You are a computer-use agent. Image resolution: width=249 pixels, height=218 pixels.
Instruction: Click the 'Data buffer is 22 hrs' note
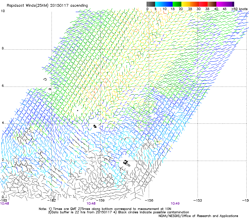(80, 212)
